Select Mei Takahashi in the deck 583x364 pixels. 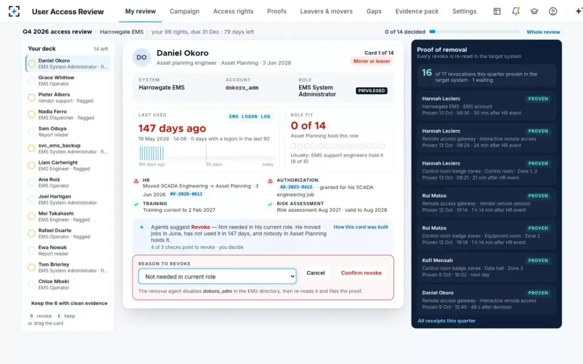click(68, 216)
